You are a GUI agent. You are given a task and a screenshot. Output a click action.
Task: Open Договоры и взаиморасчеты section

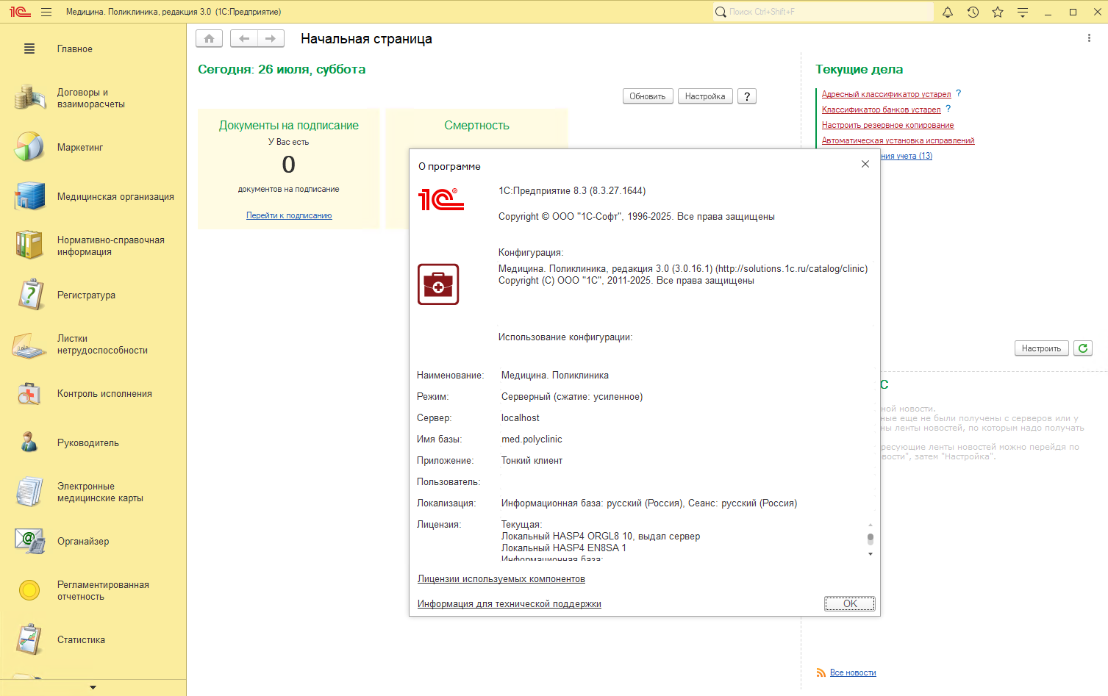[x=91, y=98]
